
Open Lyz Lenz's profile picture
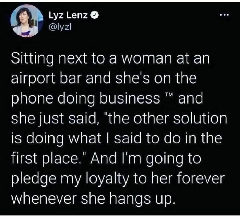[27, 20]
